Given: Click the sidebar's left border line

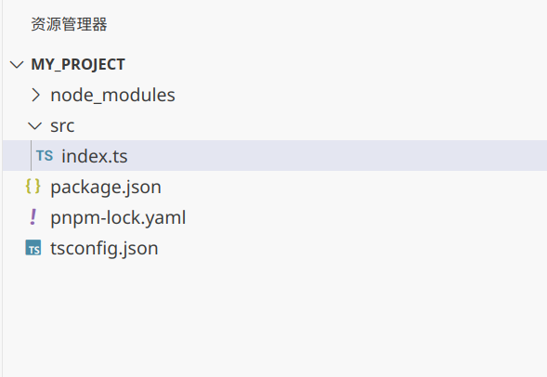Looking at the screenshot, I should 2,188.
